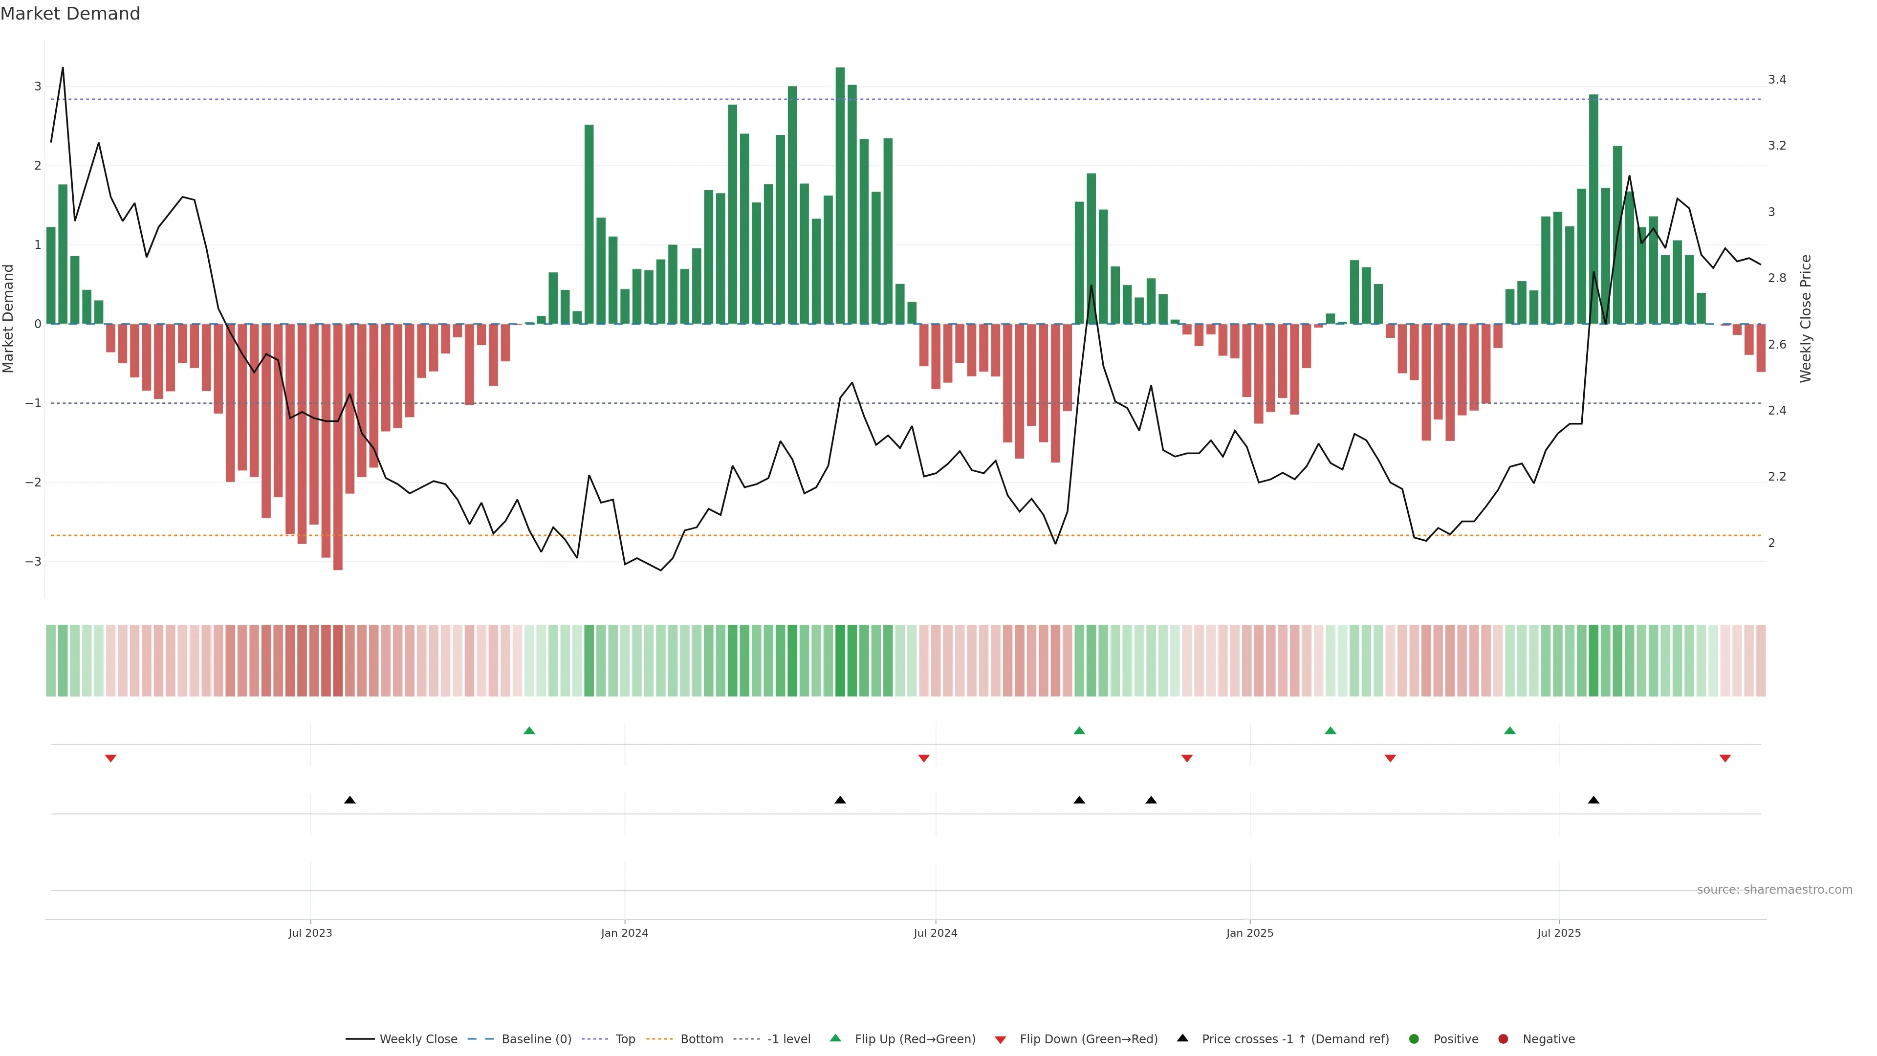Click first green Flip Up marker before Jan 2024
The width and height of the screenshot is (1877, 1056).
[x=530, y=731]
